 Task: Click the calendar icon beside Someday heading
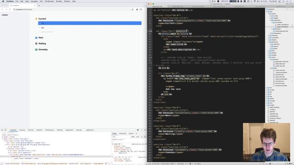click(36, 49)
